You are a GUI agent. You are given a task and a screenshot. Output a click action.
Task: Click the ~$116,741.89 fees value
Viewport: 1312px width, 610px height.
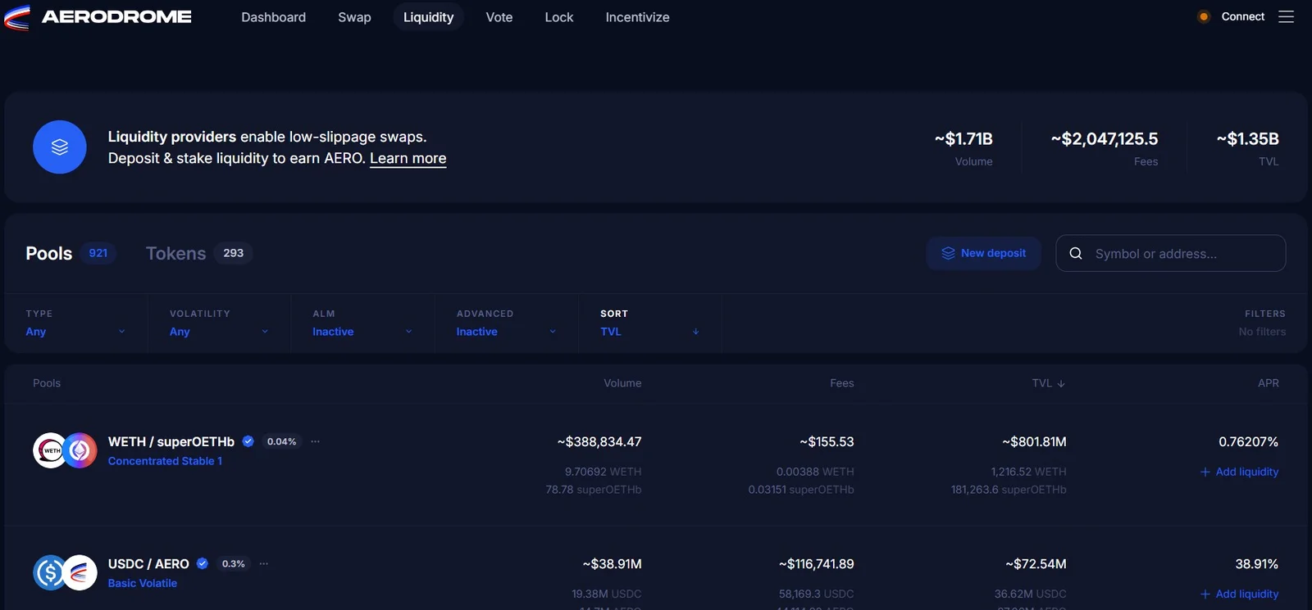(x=816, y=563)
